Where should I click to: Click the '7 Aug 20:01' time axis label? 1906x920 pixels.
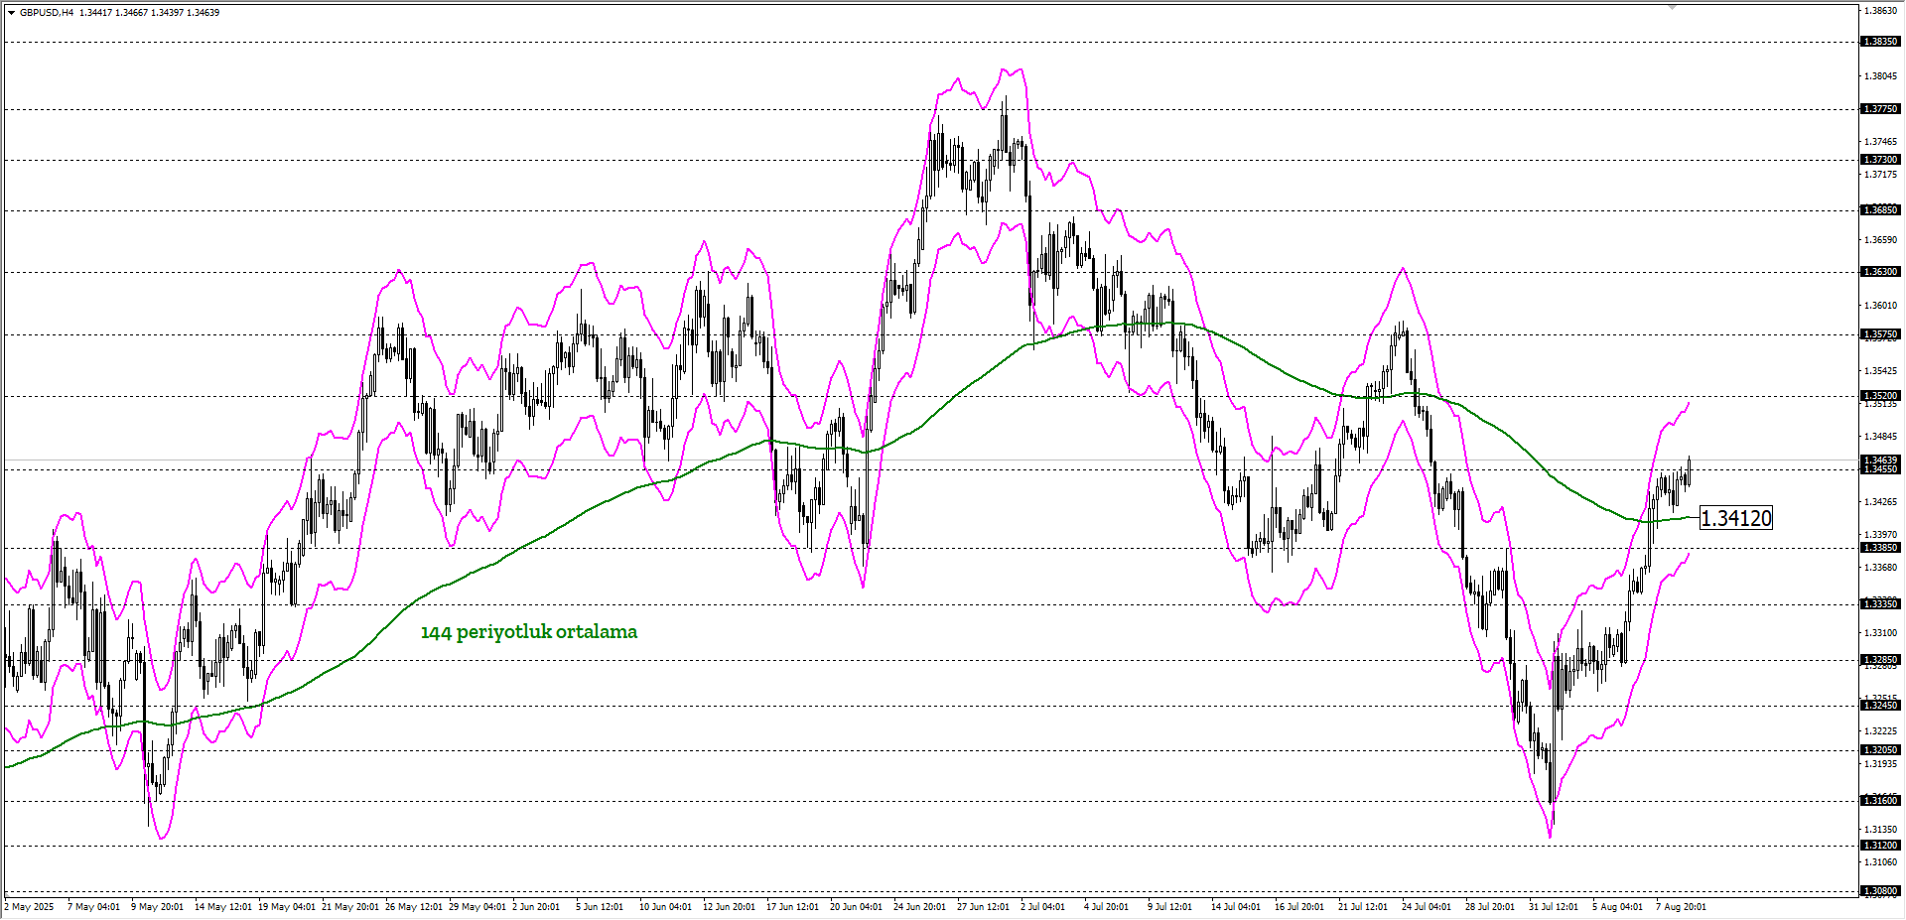1682,907
